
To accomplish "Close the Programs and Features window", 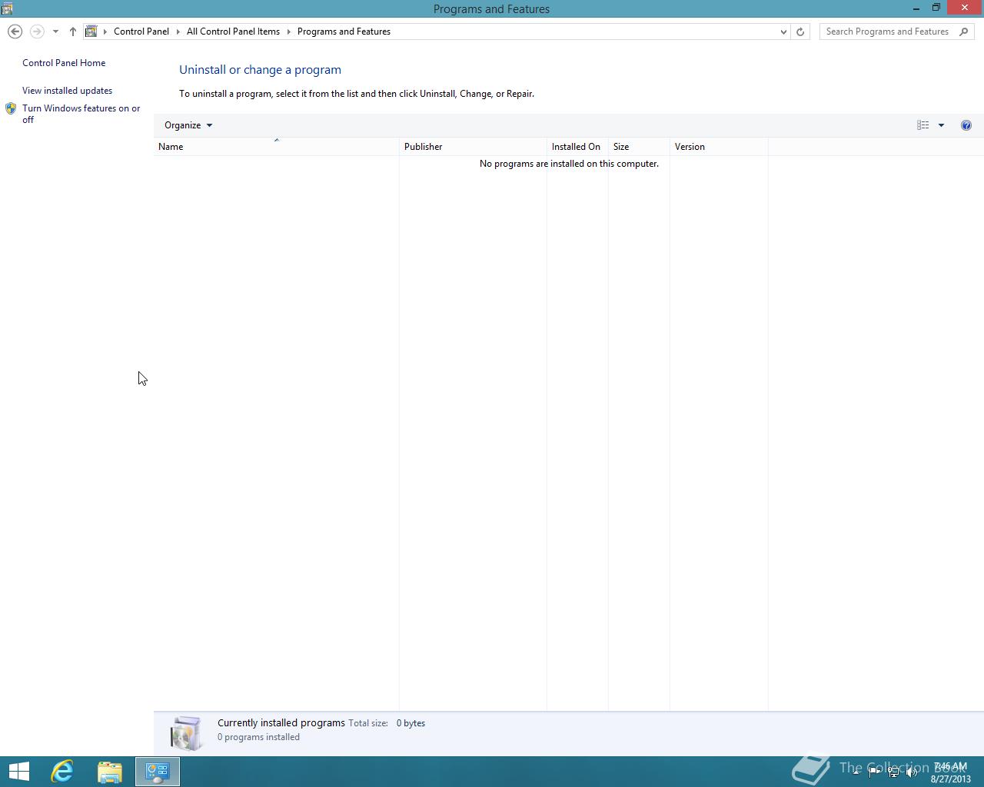I will (x=965, y=8).
